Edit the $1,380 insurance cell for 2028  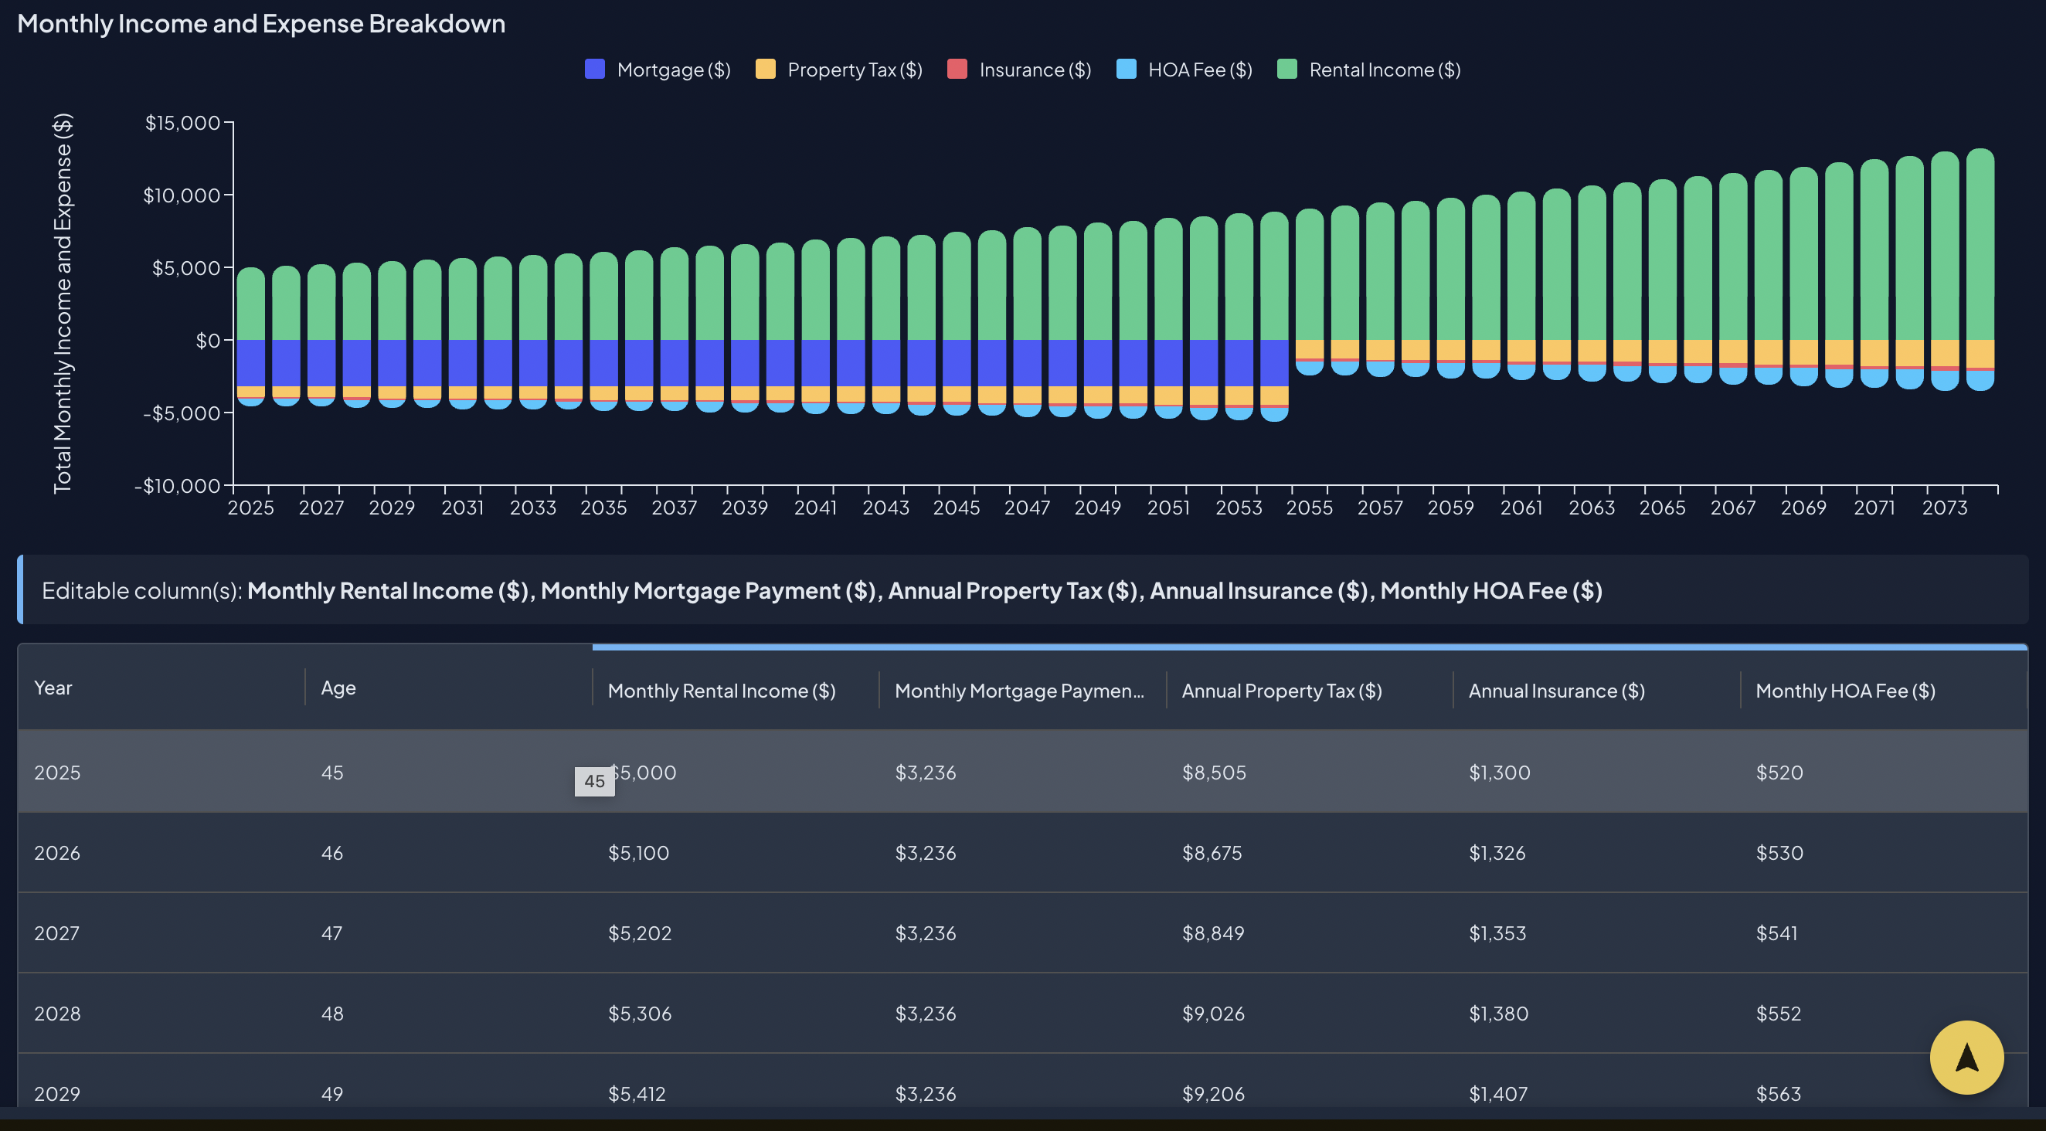[1498, 1014]
